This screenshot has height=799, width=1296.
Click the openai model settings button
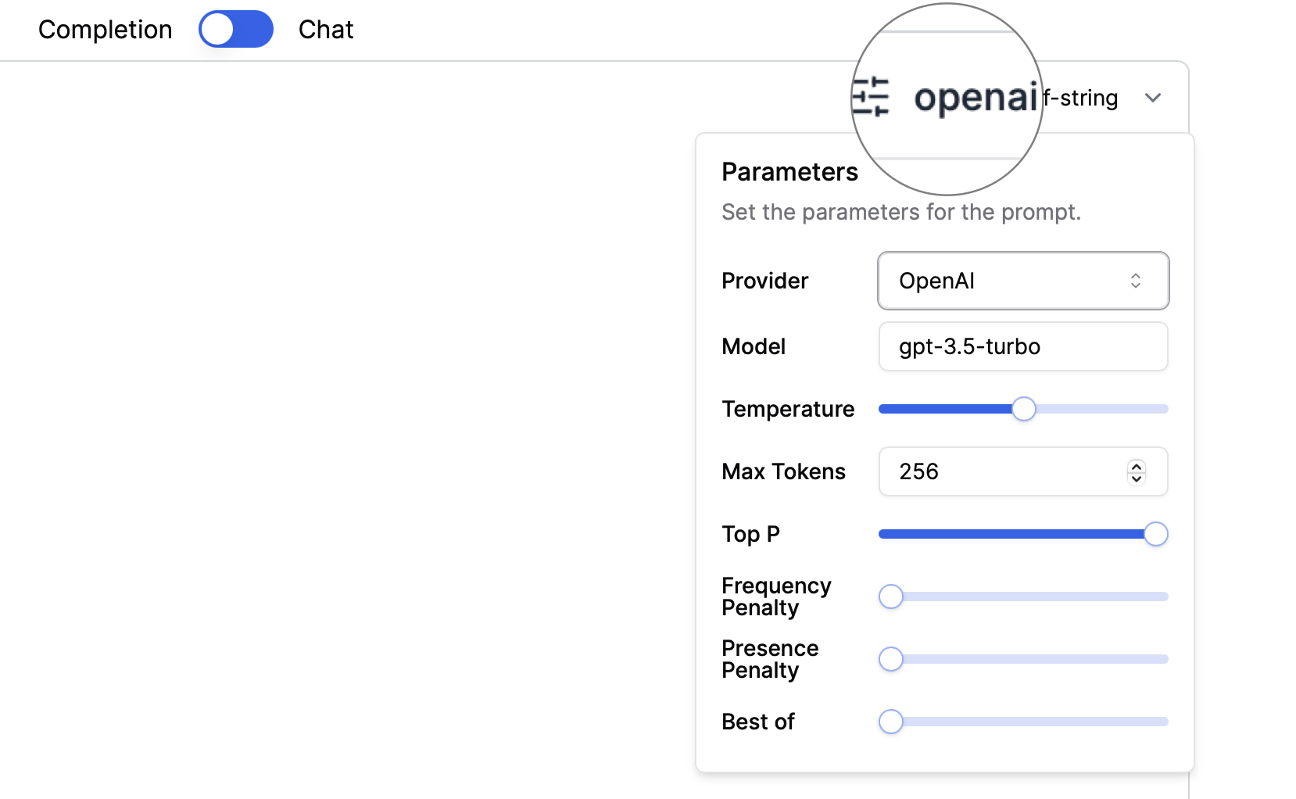pyautogui.click(x=976, y=98)
